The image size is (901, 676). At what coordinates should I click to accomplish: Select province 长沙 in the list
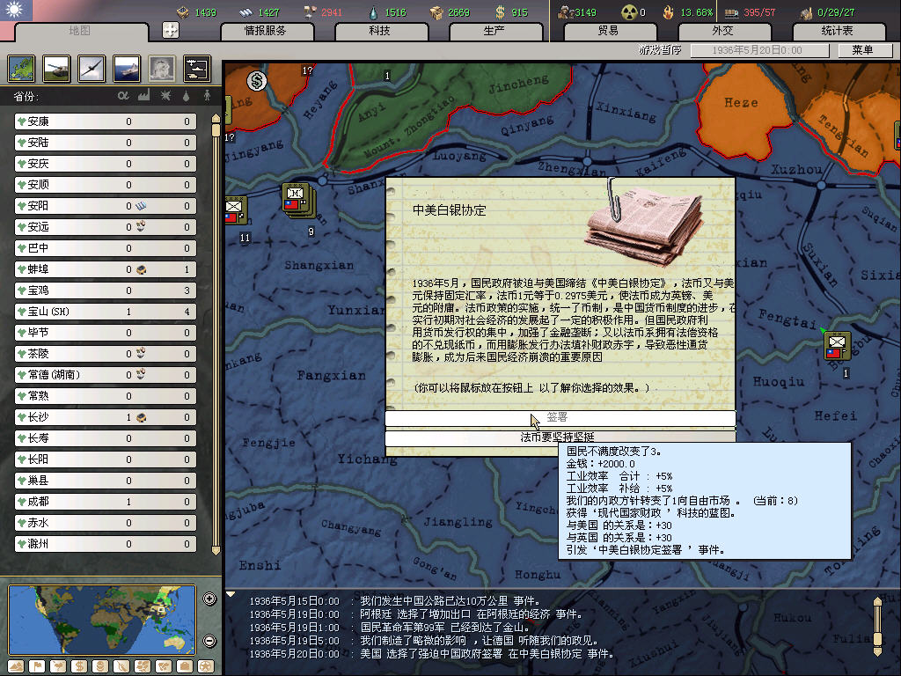pyautogui.click(x=106, y=417)
